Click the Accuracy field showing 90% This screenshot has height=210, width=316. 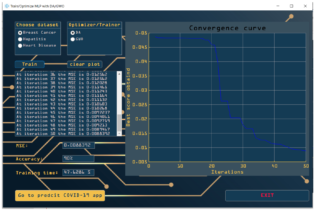(78, 158)
